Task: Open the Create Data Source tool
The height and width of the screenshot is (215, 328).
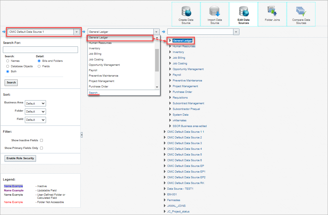Action: pos(186,15)
